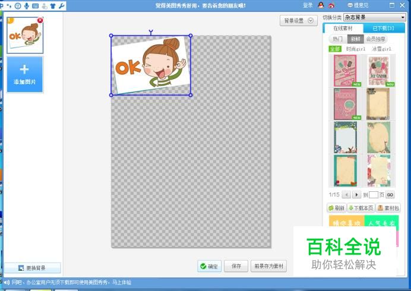Image resolution: width=411 pixels, height=291 pixels.
Task: Pick the cream ice cream poster background, first row right
Action: pyautogui.click(x=378, y=71)
